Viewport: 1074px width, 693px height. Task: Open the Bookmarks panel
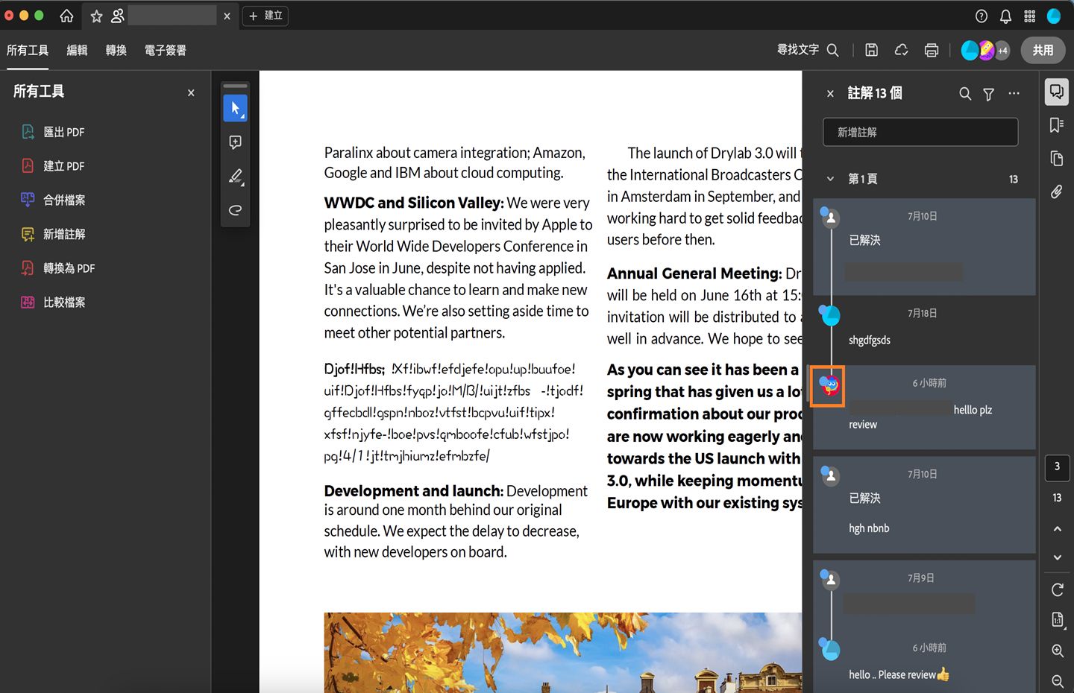1056,125
